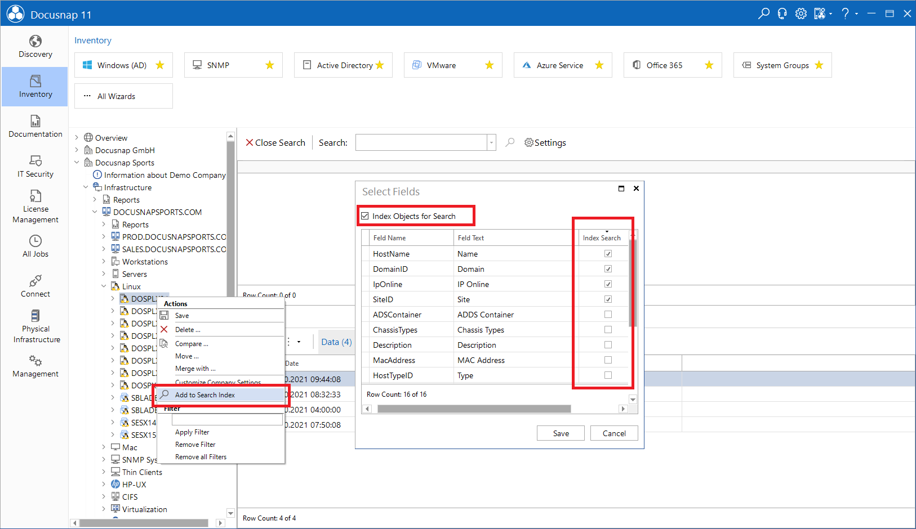Click the title bar search magnifier icon

click(x=763, y=14)
